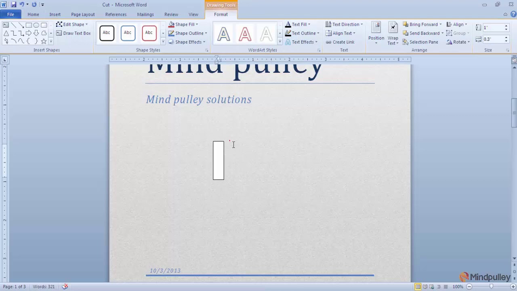Choose the Down Arrow shape
Image resolution: width=517 pixels, height=291 pixels.
[x=36, y=33]
